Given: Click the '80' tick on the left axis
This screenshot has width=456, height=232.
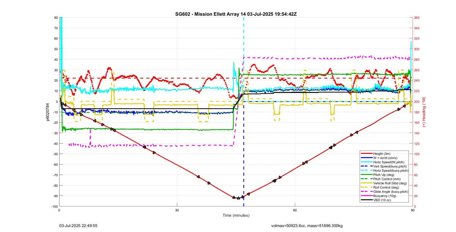Looking at the screenshot, I should click(x=55, y=17).
